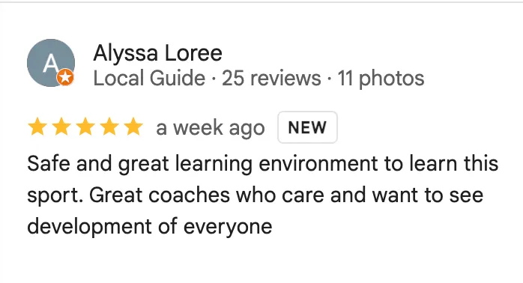Image resolution: width=523 pixels, height=283 pixels.
Task: Click the Alyssa Loree profile avatar
Action: pos(51,63)
